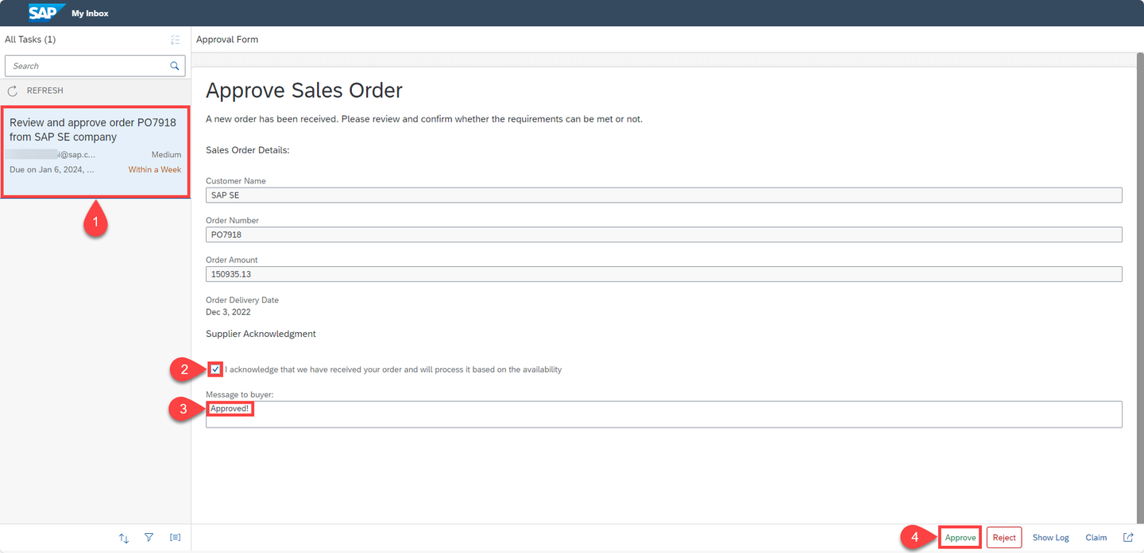Click Show Log
This screenshot has width=1144, height=553.
(1050, 538)
